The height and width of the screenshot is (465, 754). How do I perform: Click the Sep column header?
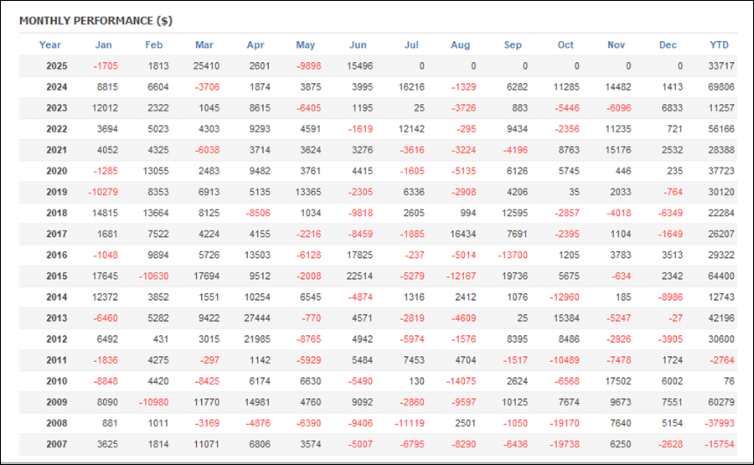coord(513,44)
